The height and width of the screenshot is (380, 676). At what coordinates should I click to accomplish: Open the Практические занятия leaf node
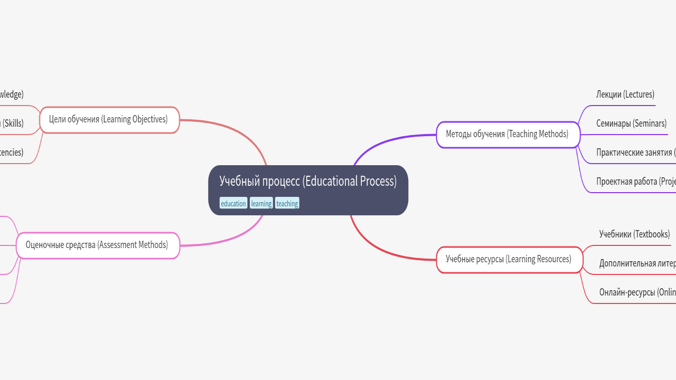635,153
